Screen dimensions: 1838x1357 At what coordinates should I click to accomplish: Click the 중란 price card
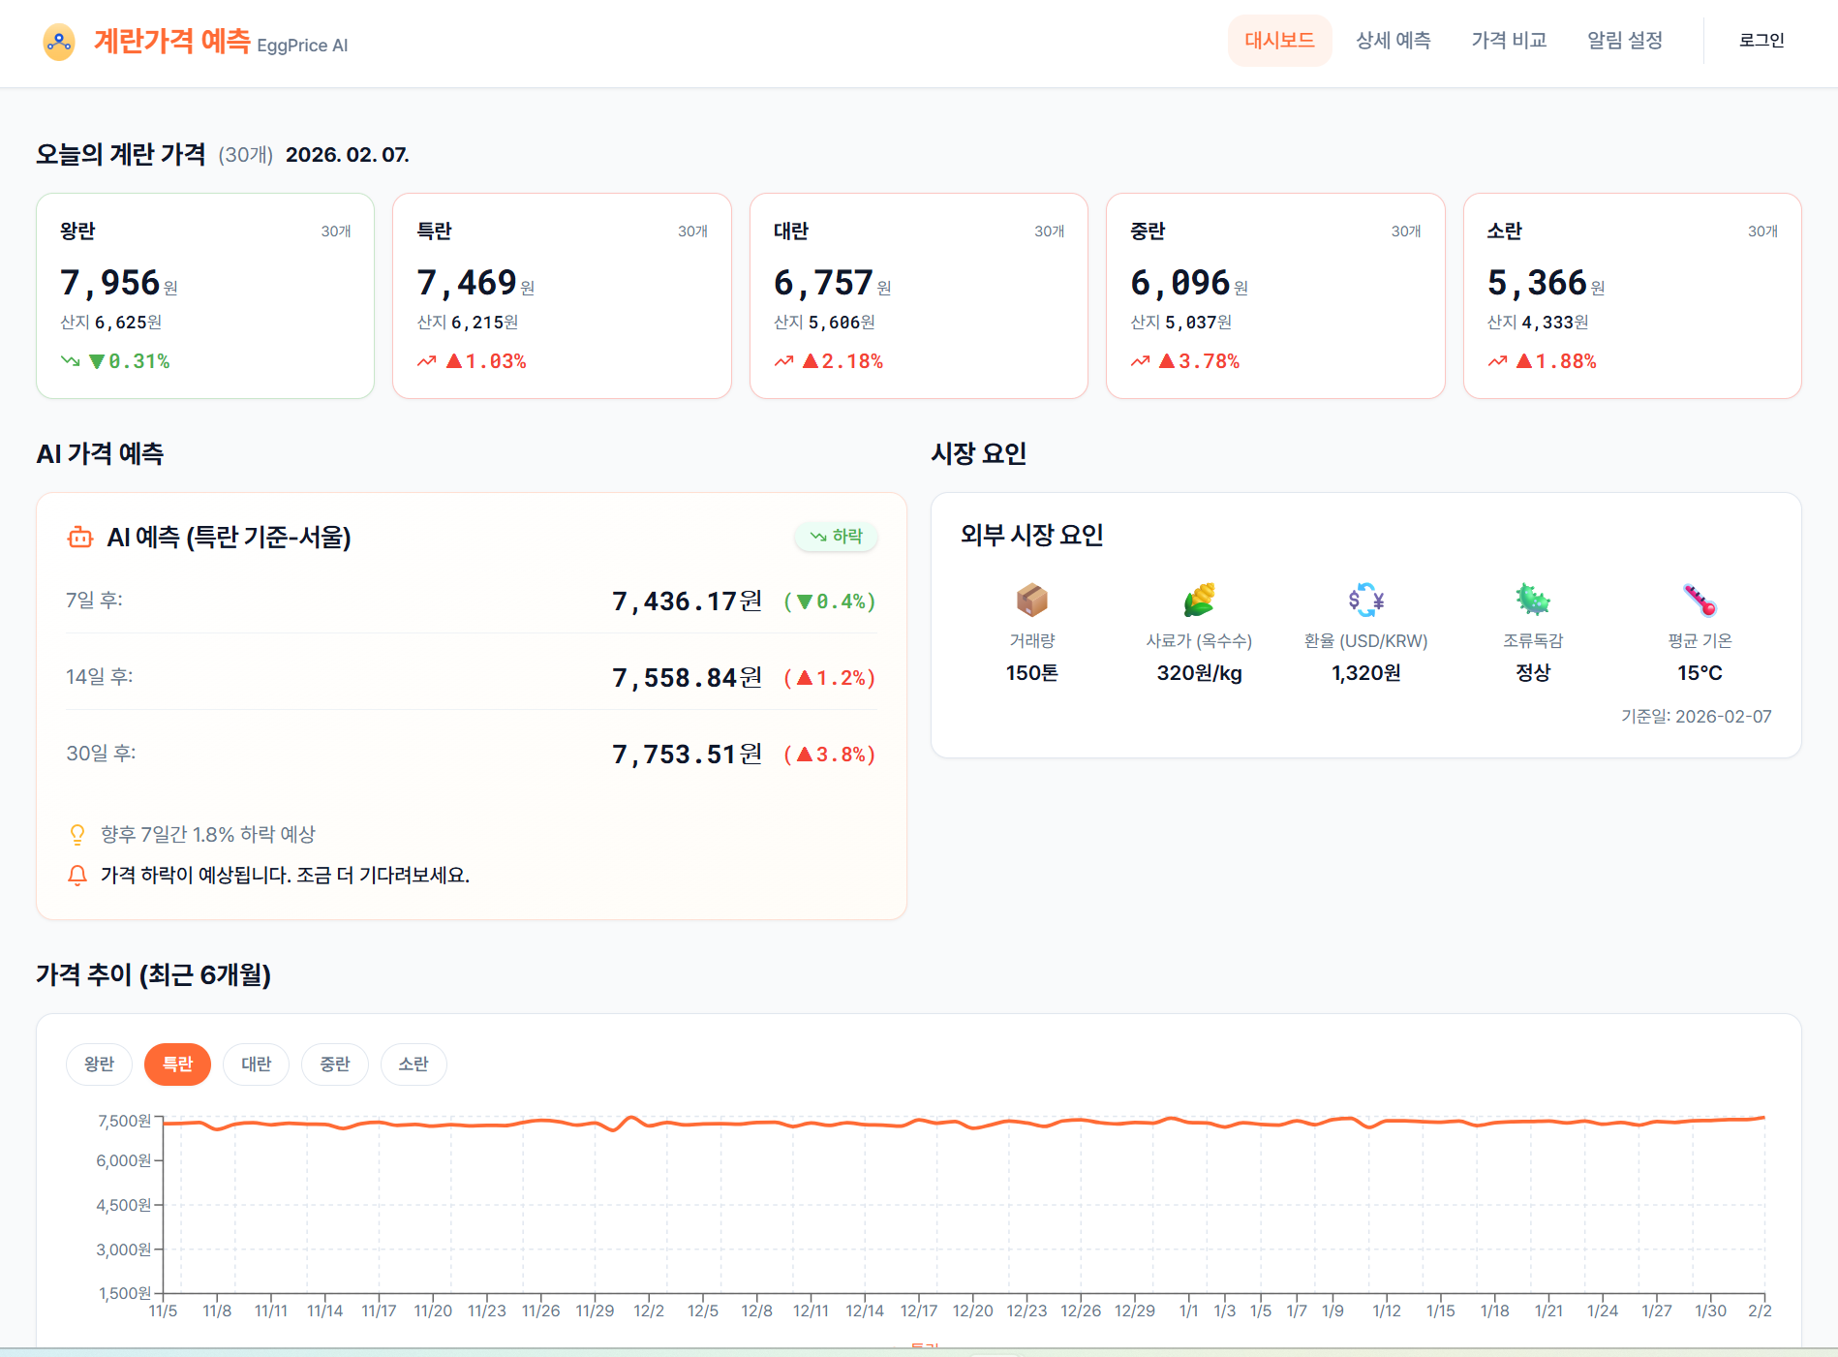1274,295
